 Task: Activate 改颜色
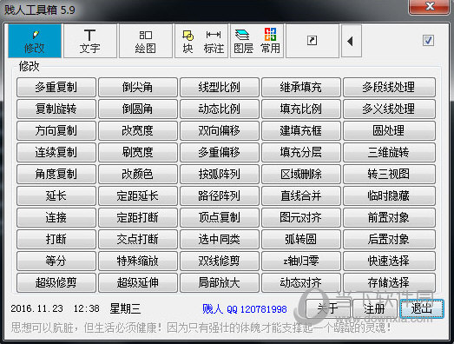138,174
